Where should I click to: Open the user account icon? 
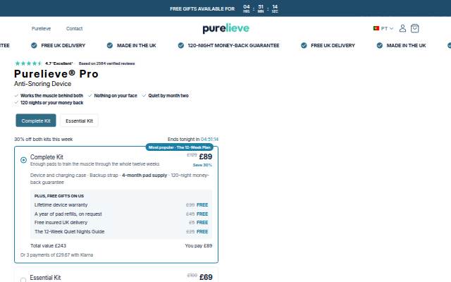click(402, 28)
